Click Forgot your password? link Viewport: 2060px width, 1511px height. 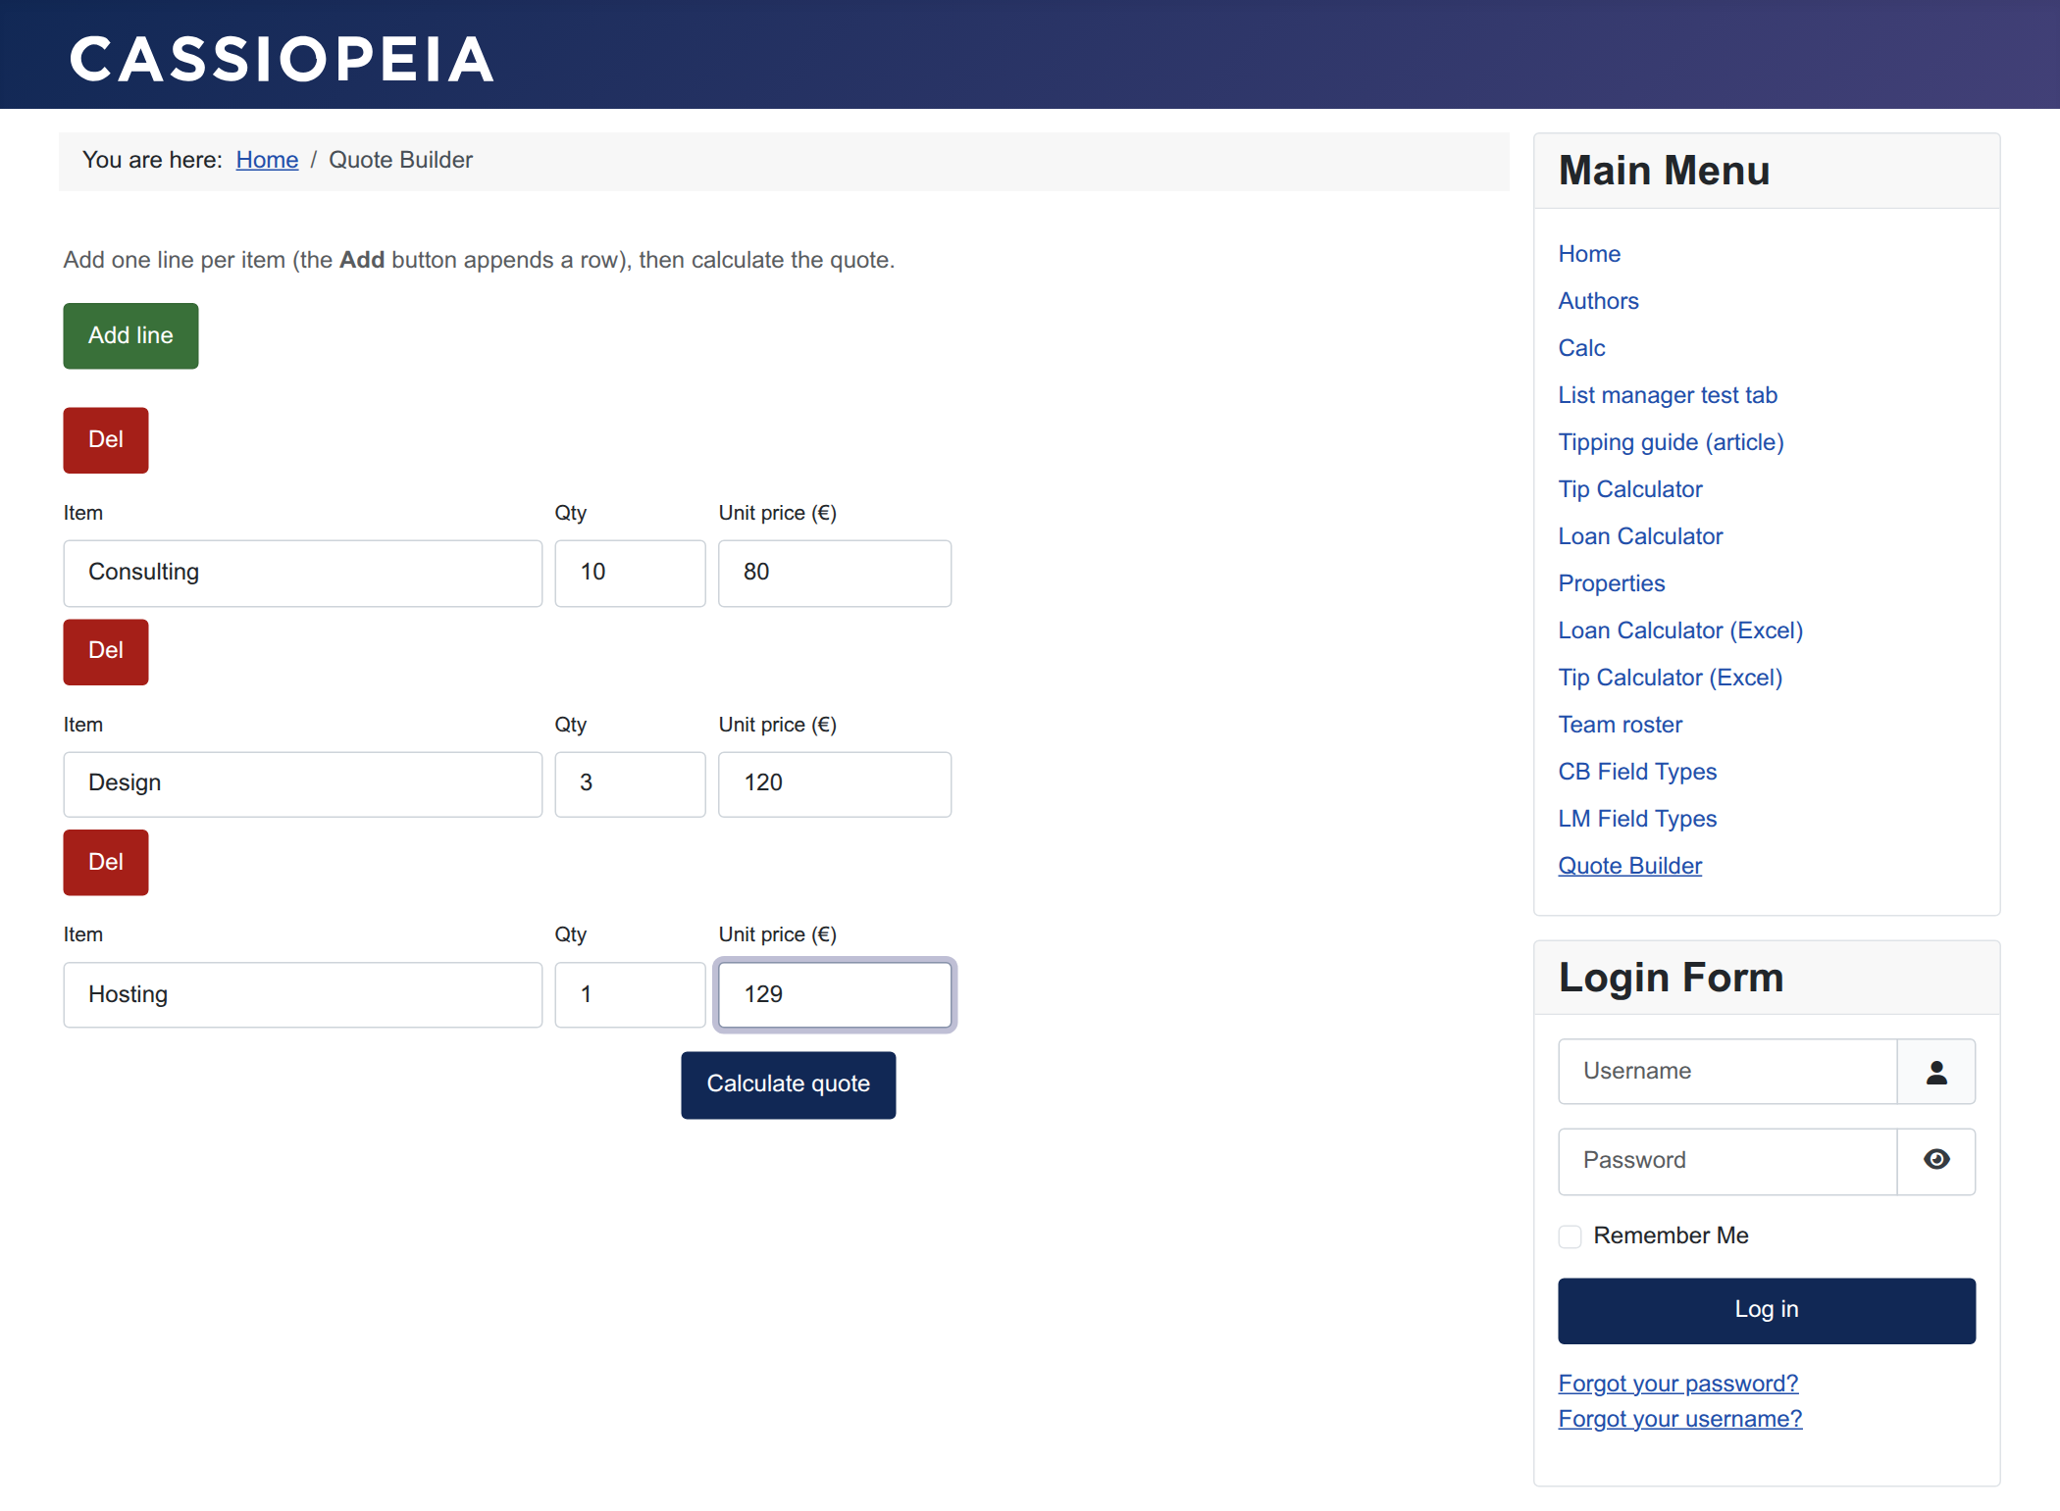coord(1677,1384)
